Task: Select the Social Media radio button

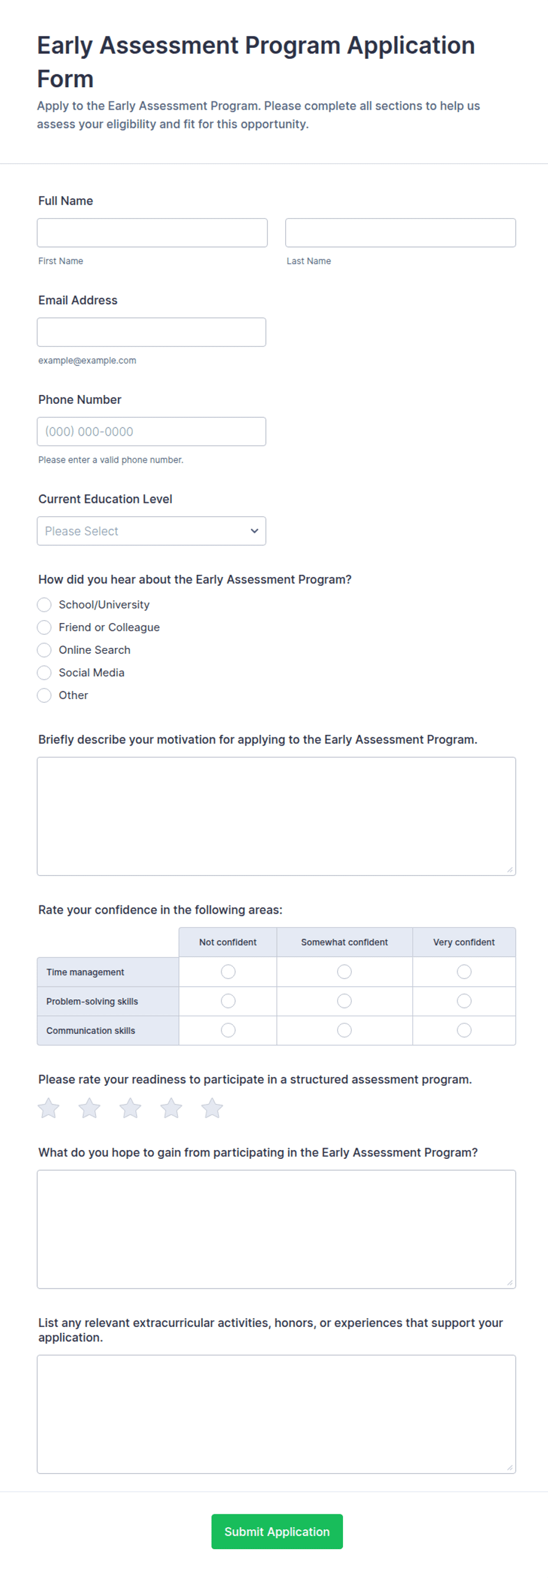Action: pos(44,673)
